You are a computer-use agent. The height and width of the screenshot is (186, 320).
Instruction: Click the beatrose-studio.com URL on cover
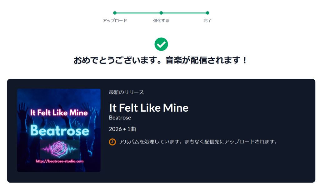point(60,161)
